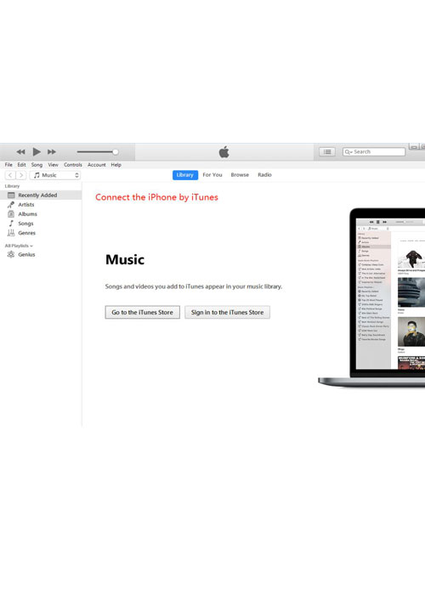Click Sign in to the iTunes Store
The height and width of the screenshot is (595, 425).
click(227, 312)
